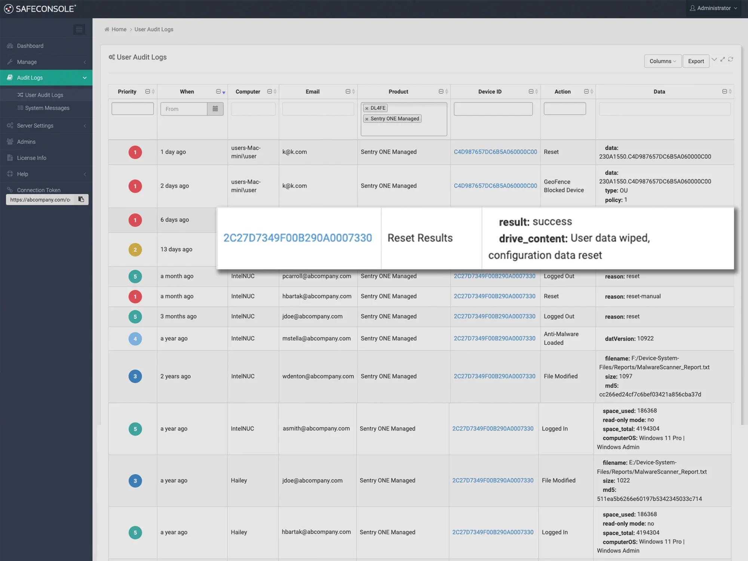This screenshot has height=561, width=748.
Task: Collapse the panel with the chevron next to Export
Action: tap(714, 59)
